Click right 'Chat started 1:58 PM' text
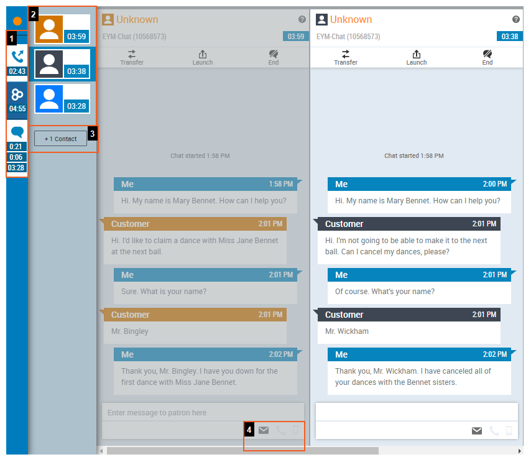The height and width of the screenshot is (462, 531). (414, 156)
